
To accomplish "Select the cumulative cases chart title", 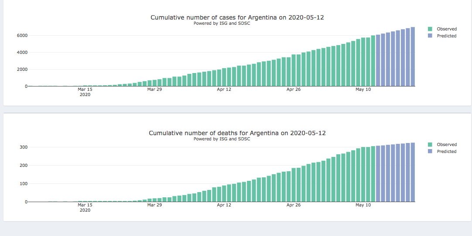I will 237,17.
